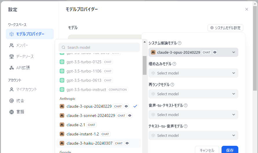Click the settings page vertical scrollbar thumb

coord(255,48)
